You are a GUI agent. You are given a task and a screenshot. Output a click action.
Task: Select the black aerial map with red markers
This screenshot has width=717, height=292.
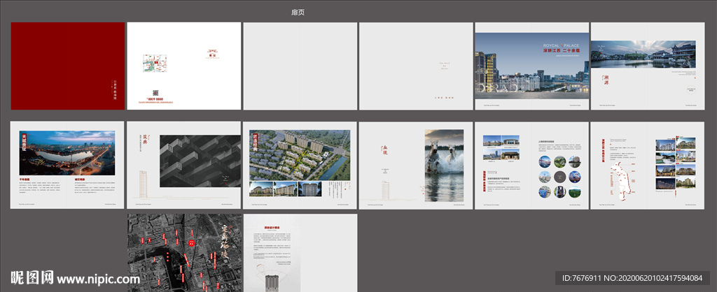(x=185, y=253)
